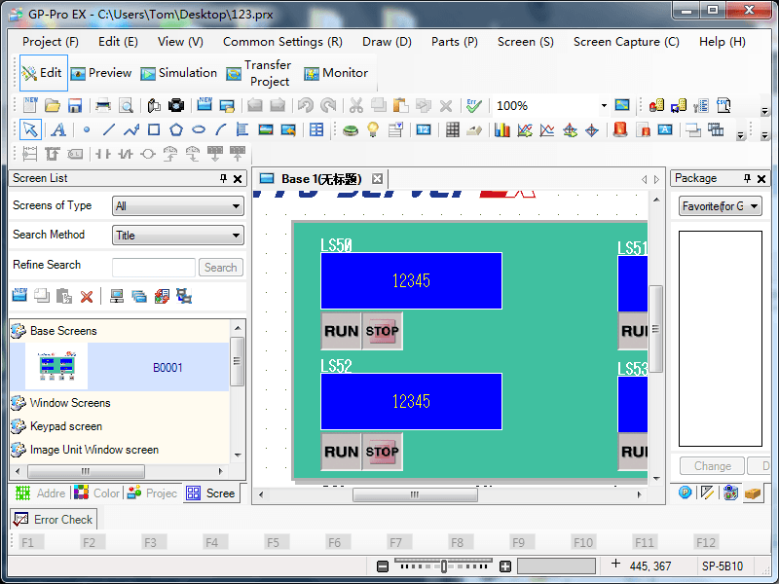Place an Alarm part with the red siren
This screenshot has height=584, width=779.
(x=620, y=130)
